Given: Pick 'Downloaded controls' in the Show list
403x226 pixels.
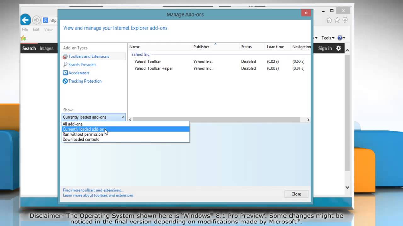Looking at the screenshot, I should click(x=81, y=140).
